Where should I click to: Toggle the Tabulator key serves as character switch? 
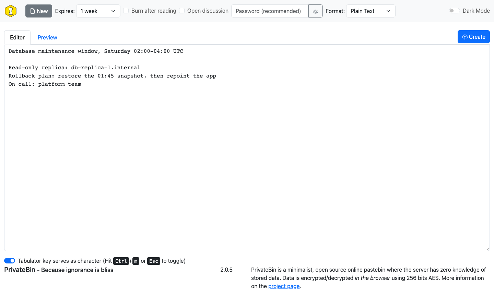(10, 261)
